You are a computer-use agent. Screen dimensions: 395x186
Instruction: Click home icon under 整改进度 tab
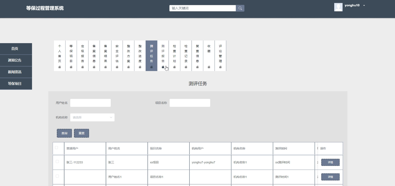[140, 67]
